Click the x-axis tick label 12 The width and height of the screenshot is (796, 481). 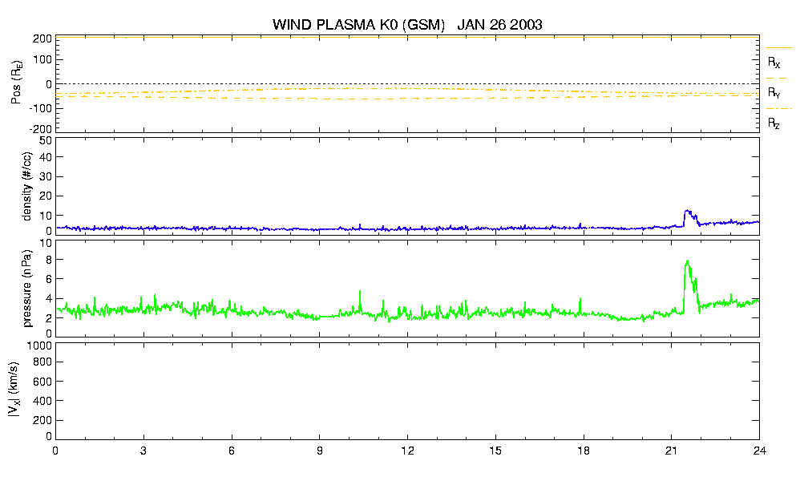tap(407, 451)
